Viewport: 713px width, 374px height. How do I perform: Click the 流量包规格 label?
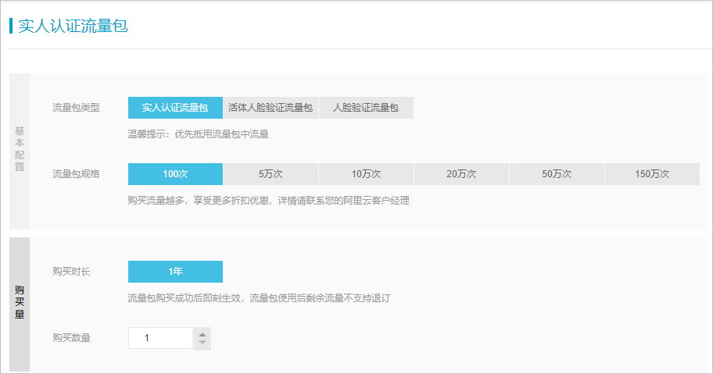(x=76, y=174)
